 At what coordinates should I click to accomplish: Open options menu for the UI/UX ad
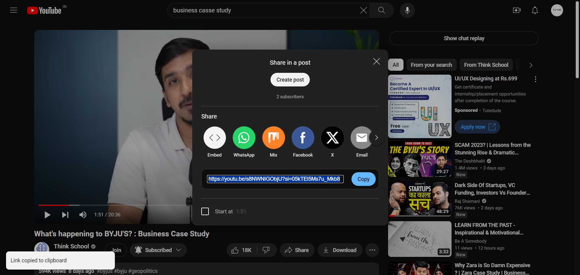536,79
